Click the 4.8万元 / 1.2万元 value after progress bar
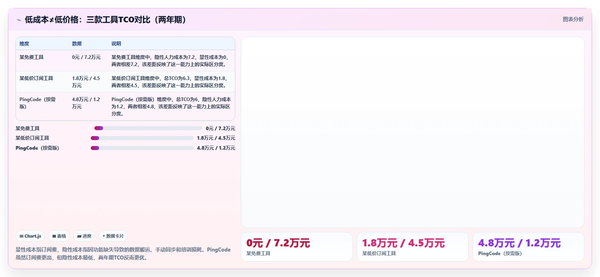This screenshot has width=600, height=277. (216, 148)
